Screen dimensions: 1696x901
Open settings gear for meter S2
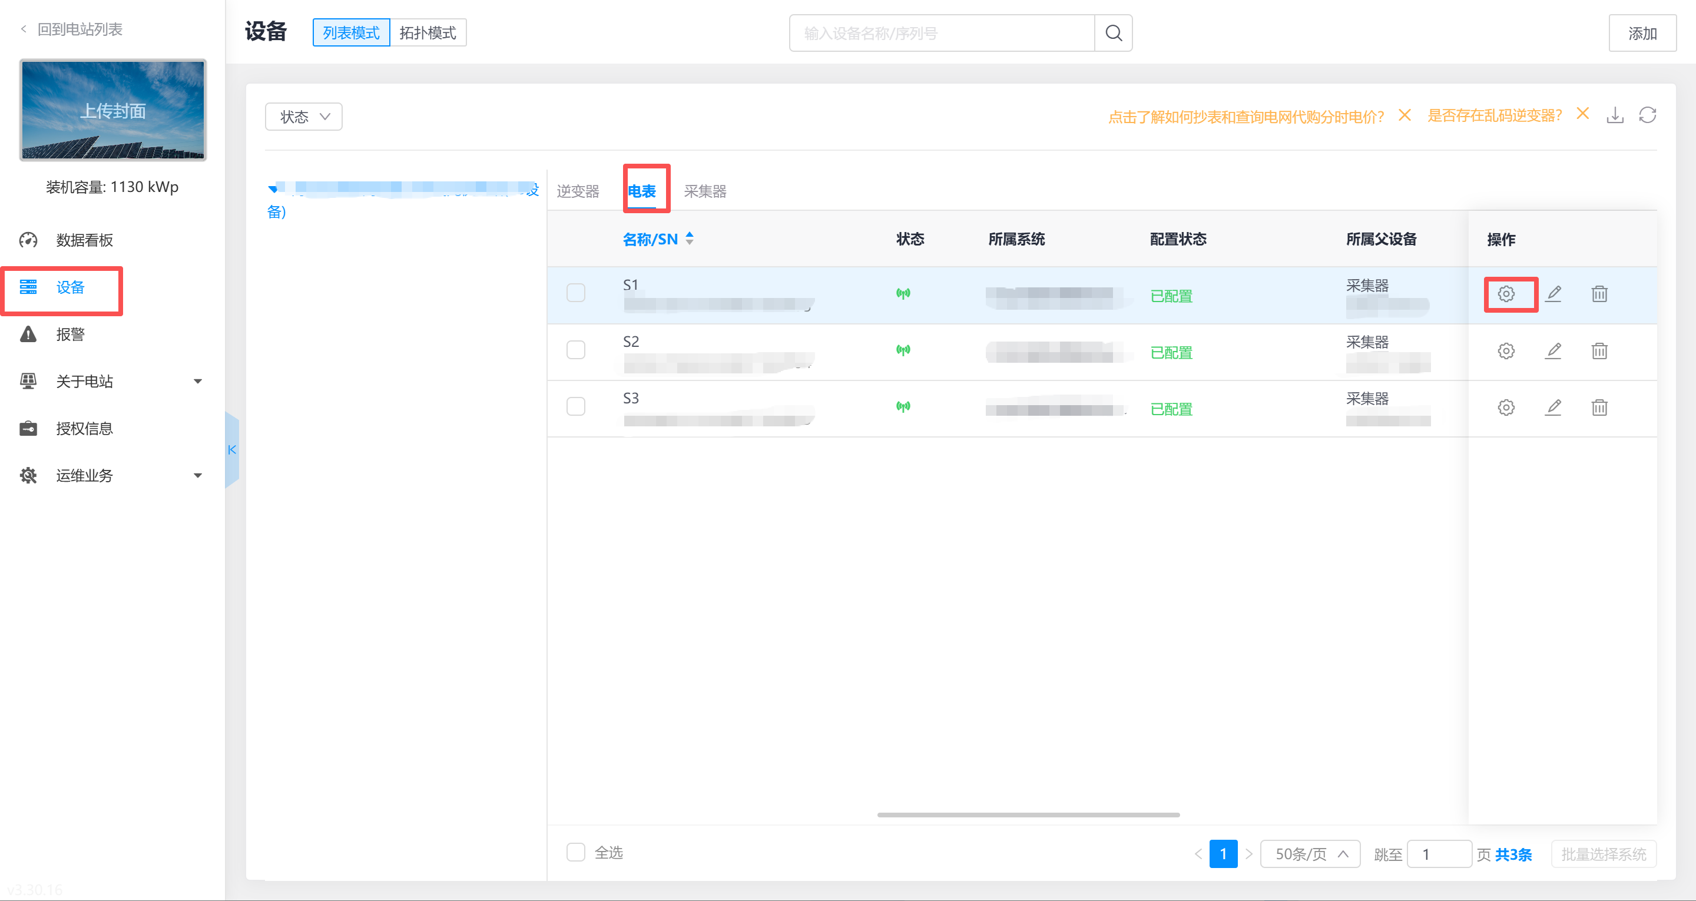pos(1506,351)
